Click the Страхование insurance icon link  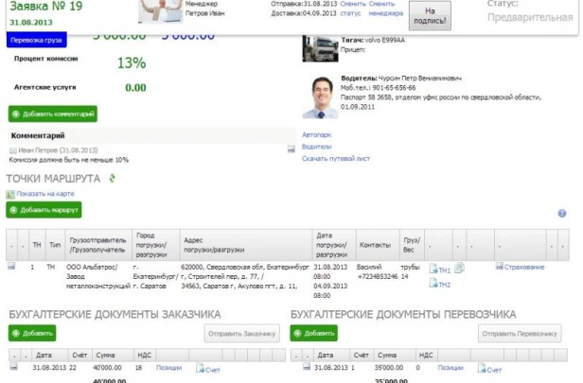click(521, 268)
